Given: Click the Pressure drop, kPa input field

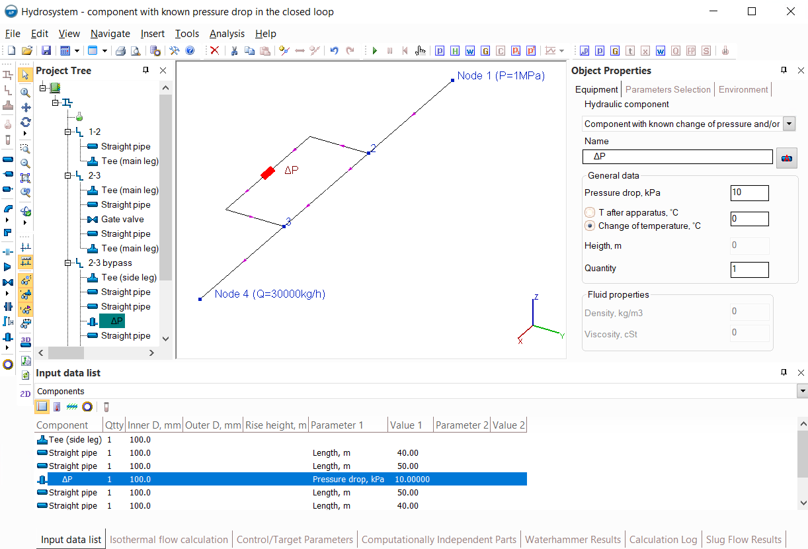Looking at the screenshot, I should (x=749, y=192).
